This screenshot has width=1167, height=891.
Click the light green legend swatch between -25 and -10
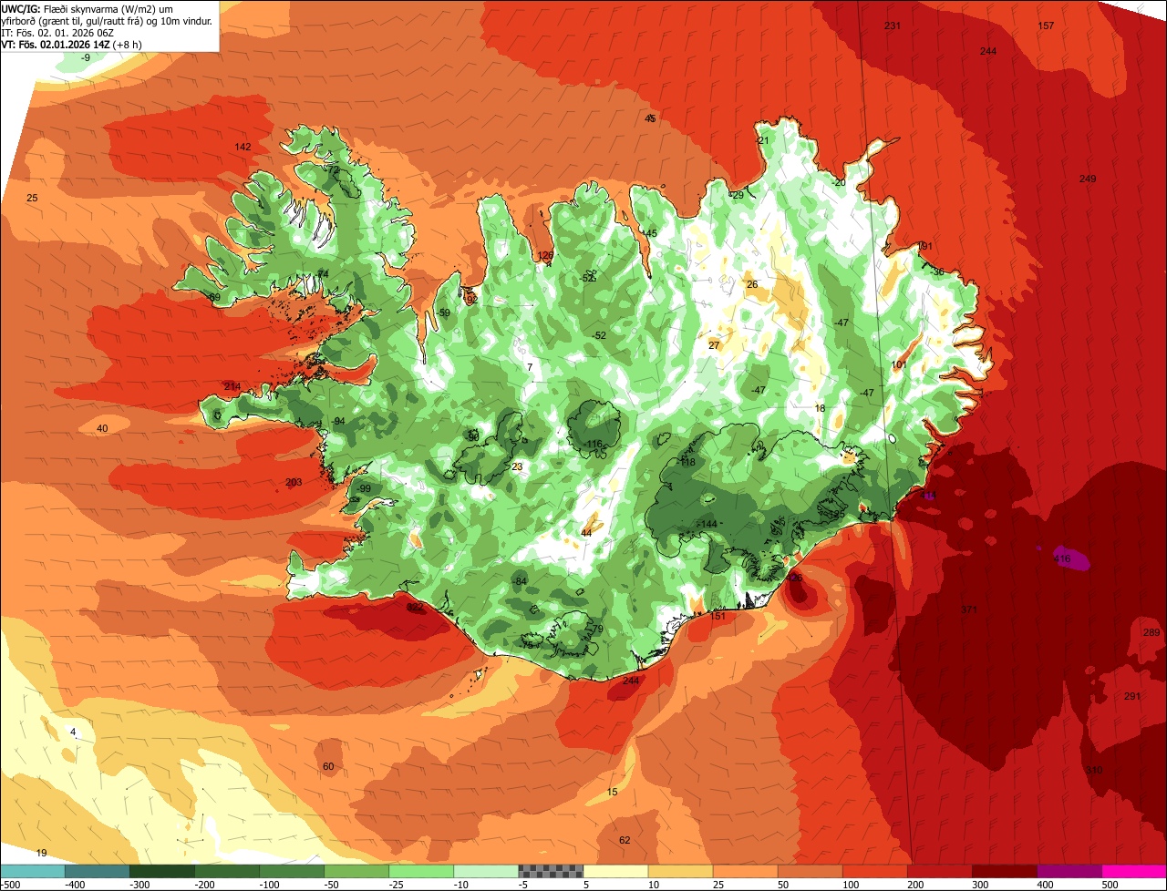(x=421, y=871)
